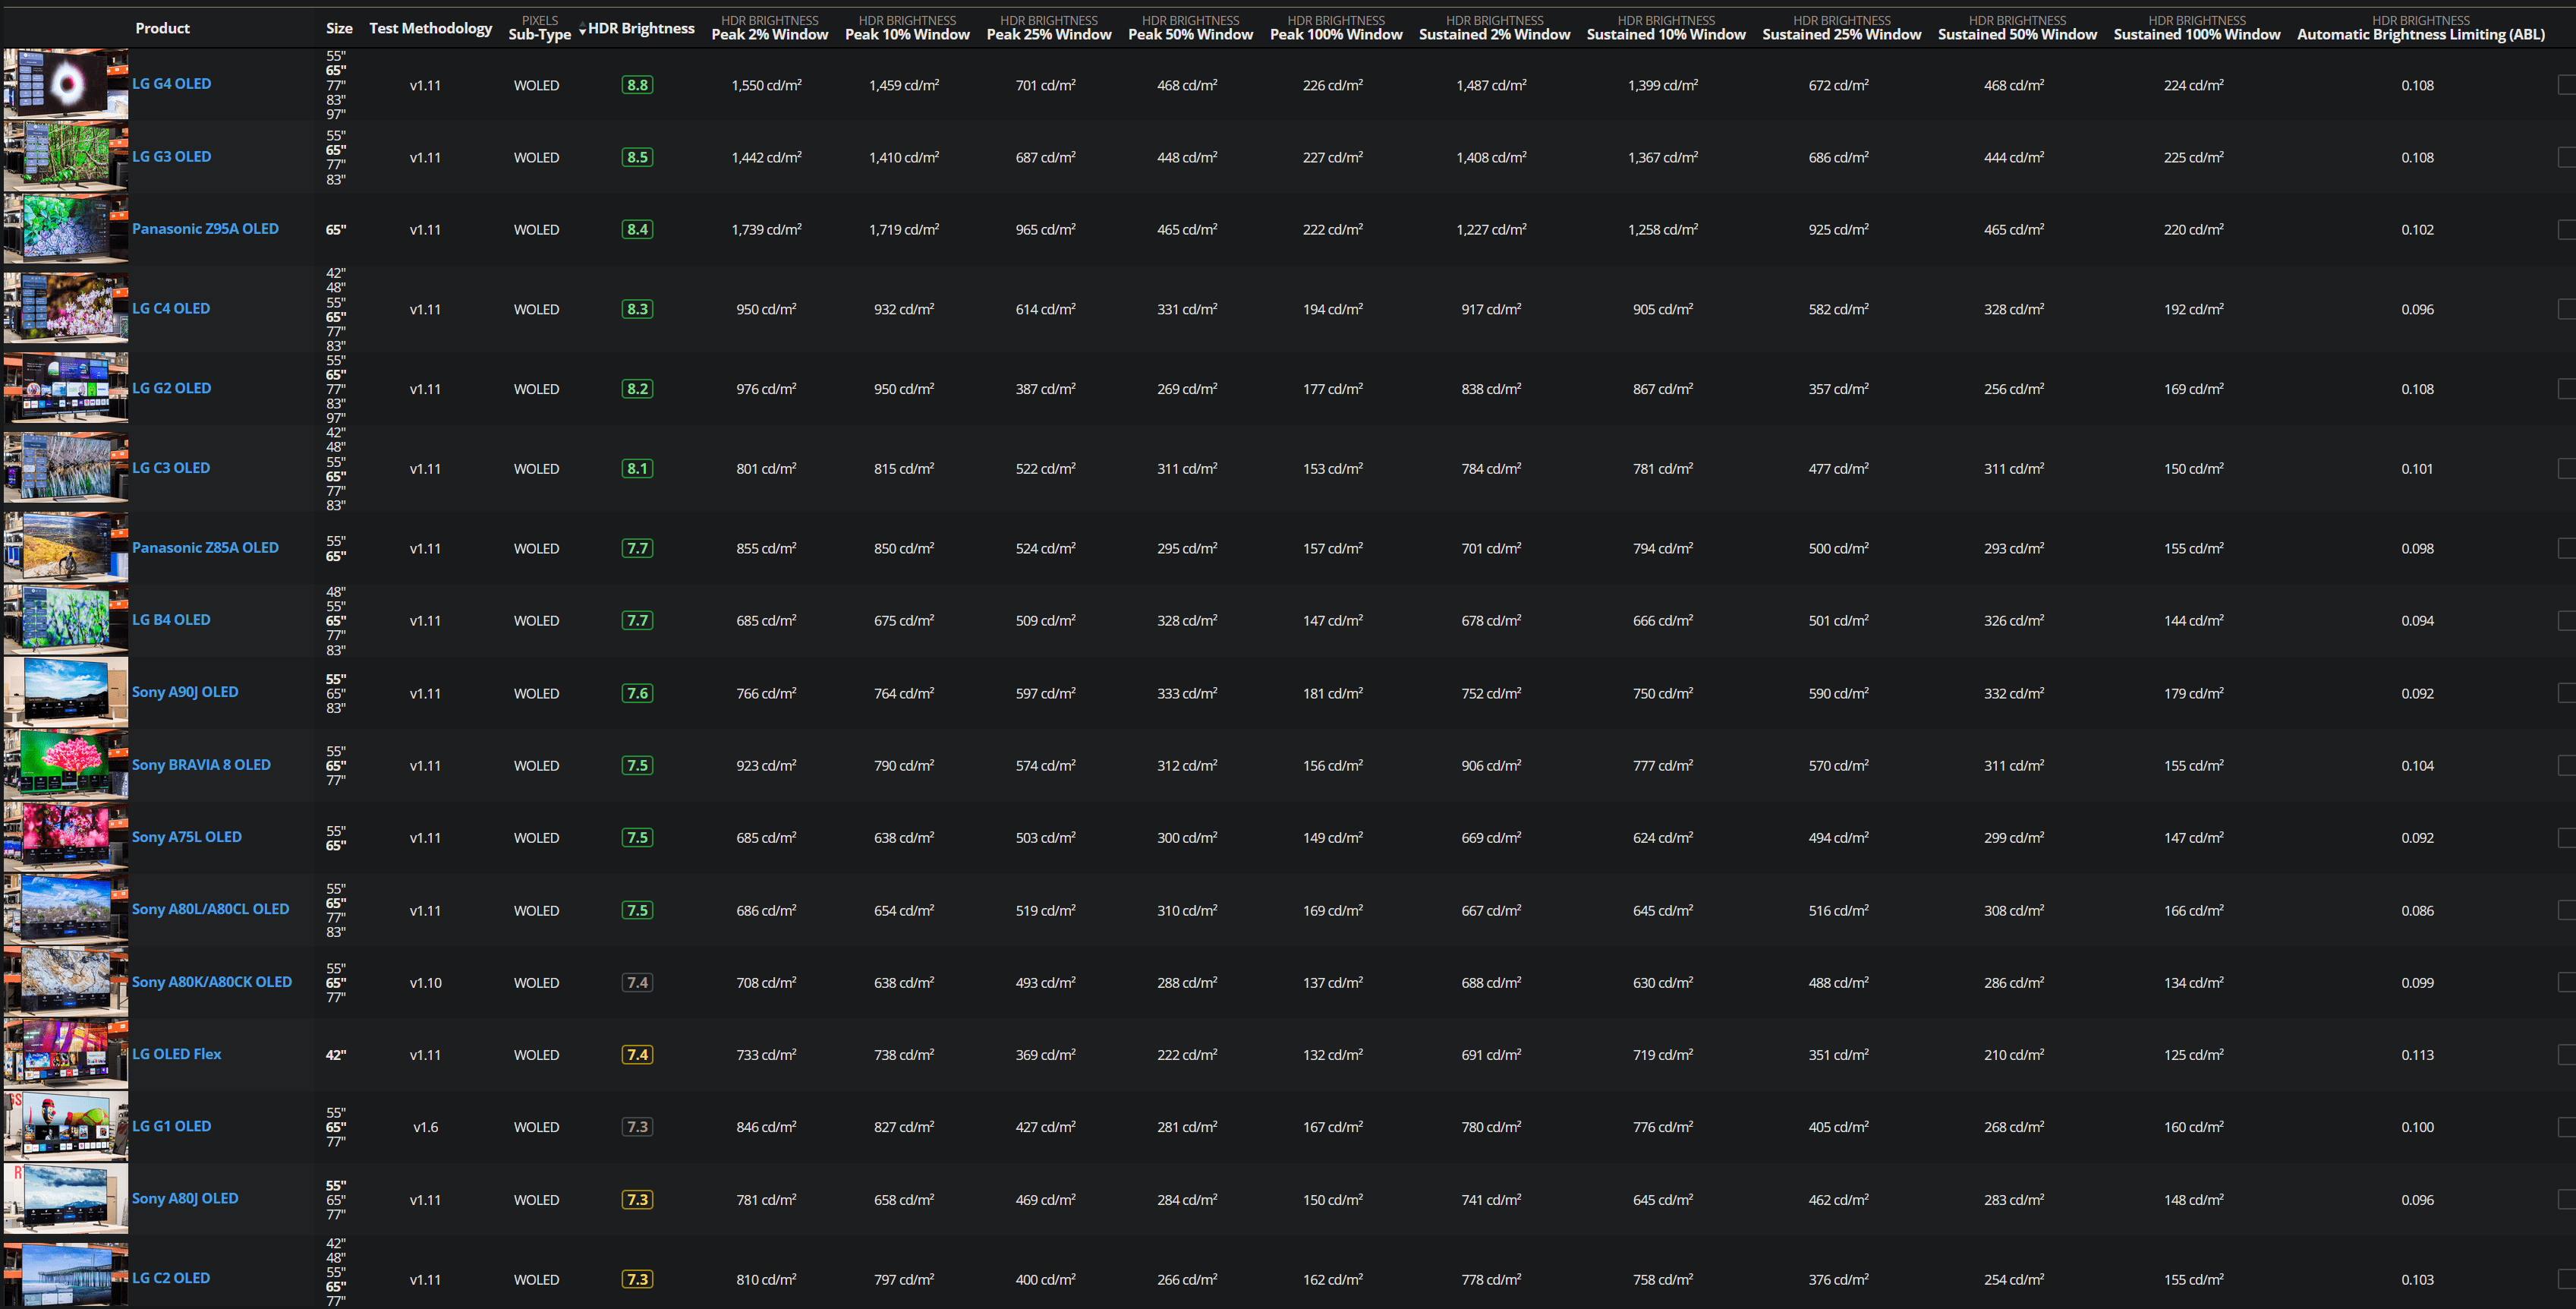Screen dimensions: 2576x1309
Task: Click the LG B4 OLED thumbnail image
Action: (x=66, y=620)
